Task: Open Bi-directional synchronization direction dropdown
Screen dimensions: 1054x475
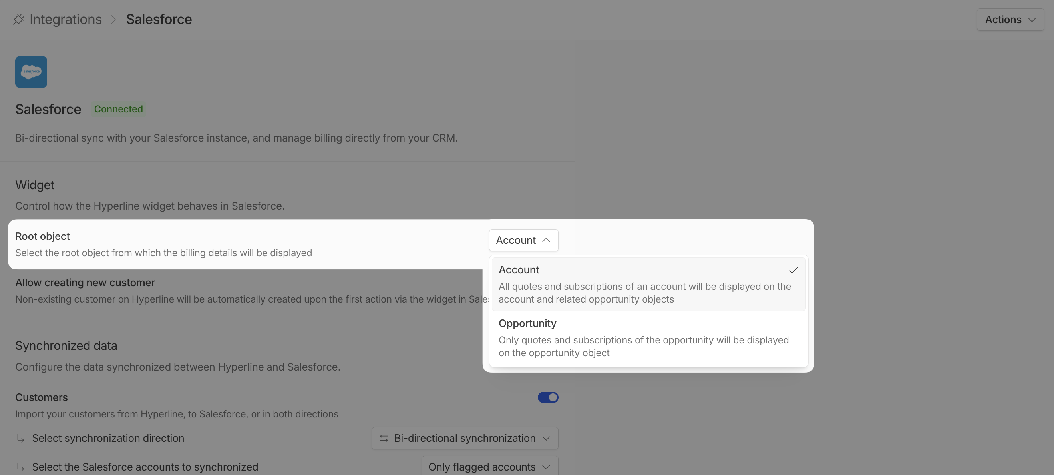Action: pyautogui.click(x=465, y=438)
